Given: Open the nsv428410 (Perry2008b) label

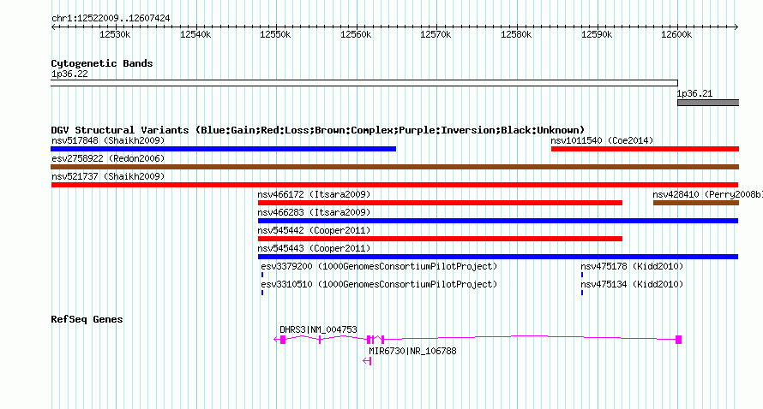Looking at the screenshot, I should (708, 194).
